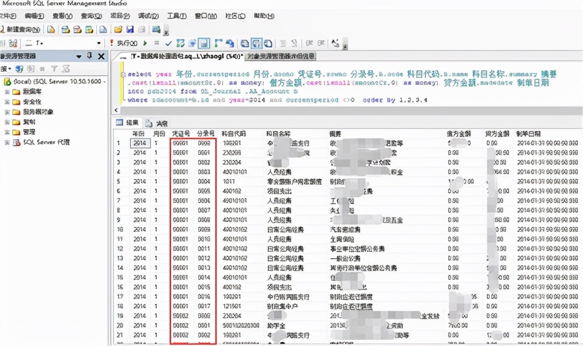Click the Filter icon in Object Explorer

[x=54, y=68]
